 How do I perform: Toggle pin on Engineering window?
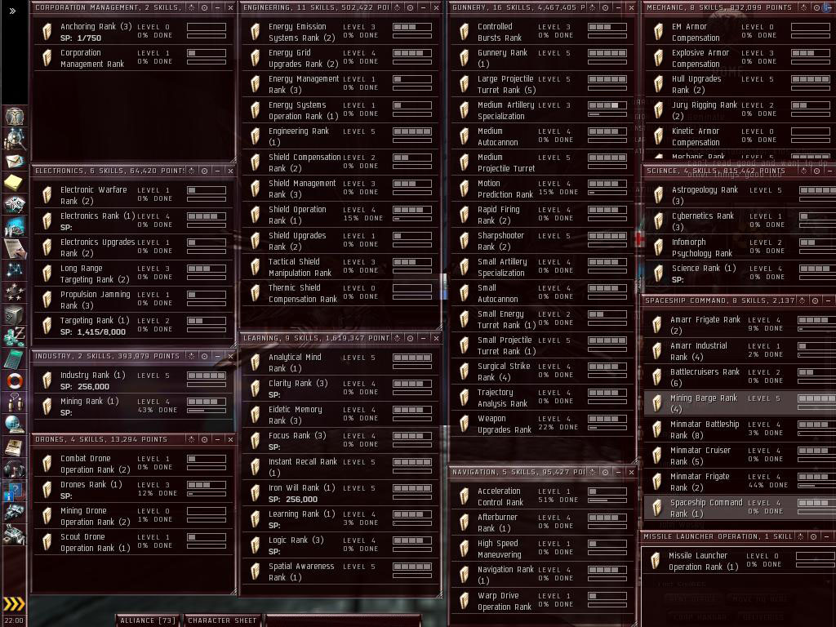tap(410, 7)
